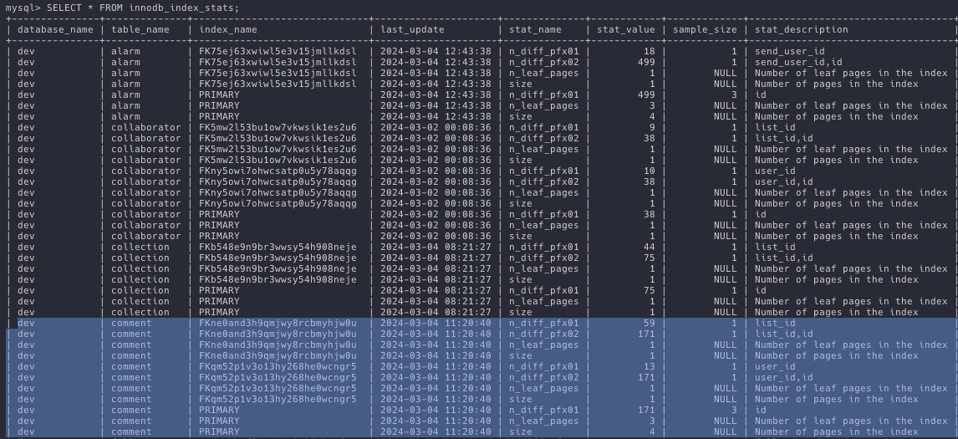958x439 pixels.
Task: Click "user_id,id" description in the collaborator rows
Action: (784, 181)
